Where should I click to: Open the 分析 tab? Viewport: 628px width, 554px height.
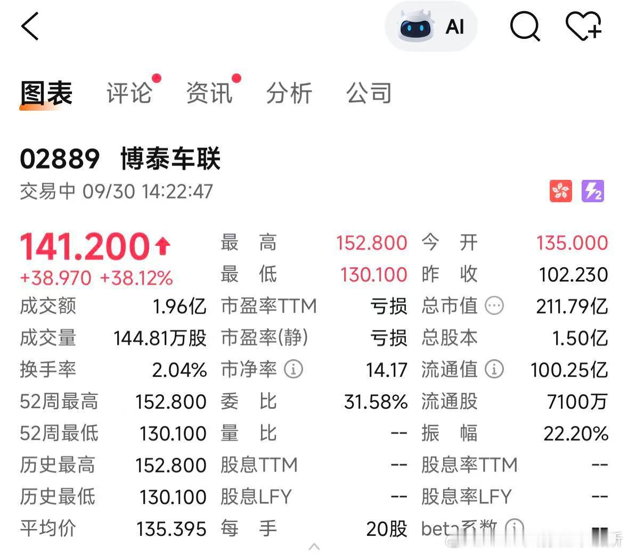(289, 93)
